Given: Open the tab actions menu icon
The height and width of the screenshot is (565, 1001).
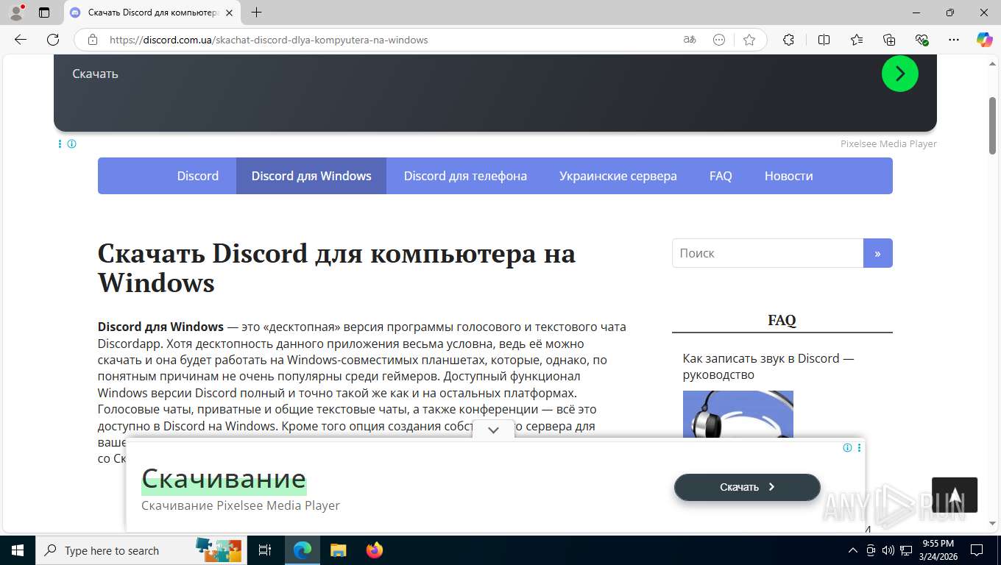Looking at the screenshot, I should 44,13.
